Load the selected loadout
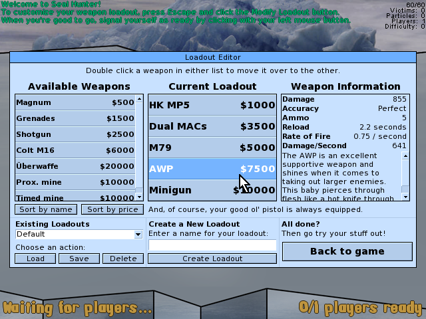This screenshot has height=319, width=426. 35,259
